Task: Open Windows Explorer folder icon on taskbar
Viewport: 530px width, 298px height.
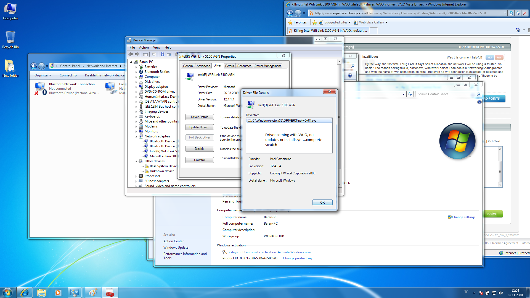Action: click(41, 292)
